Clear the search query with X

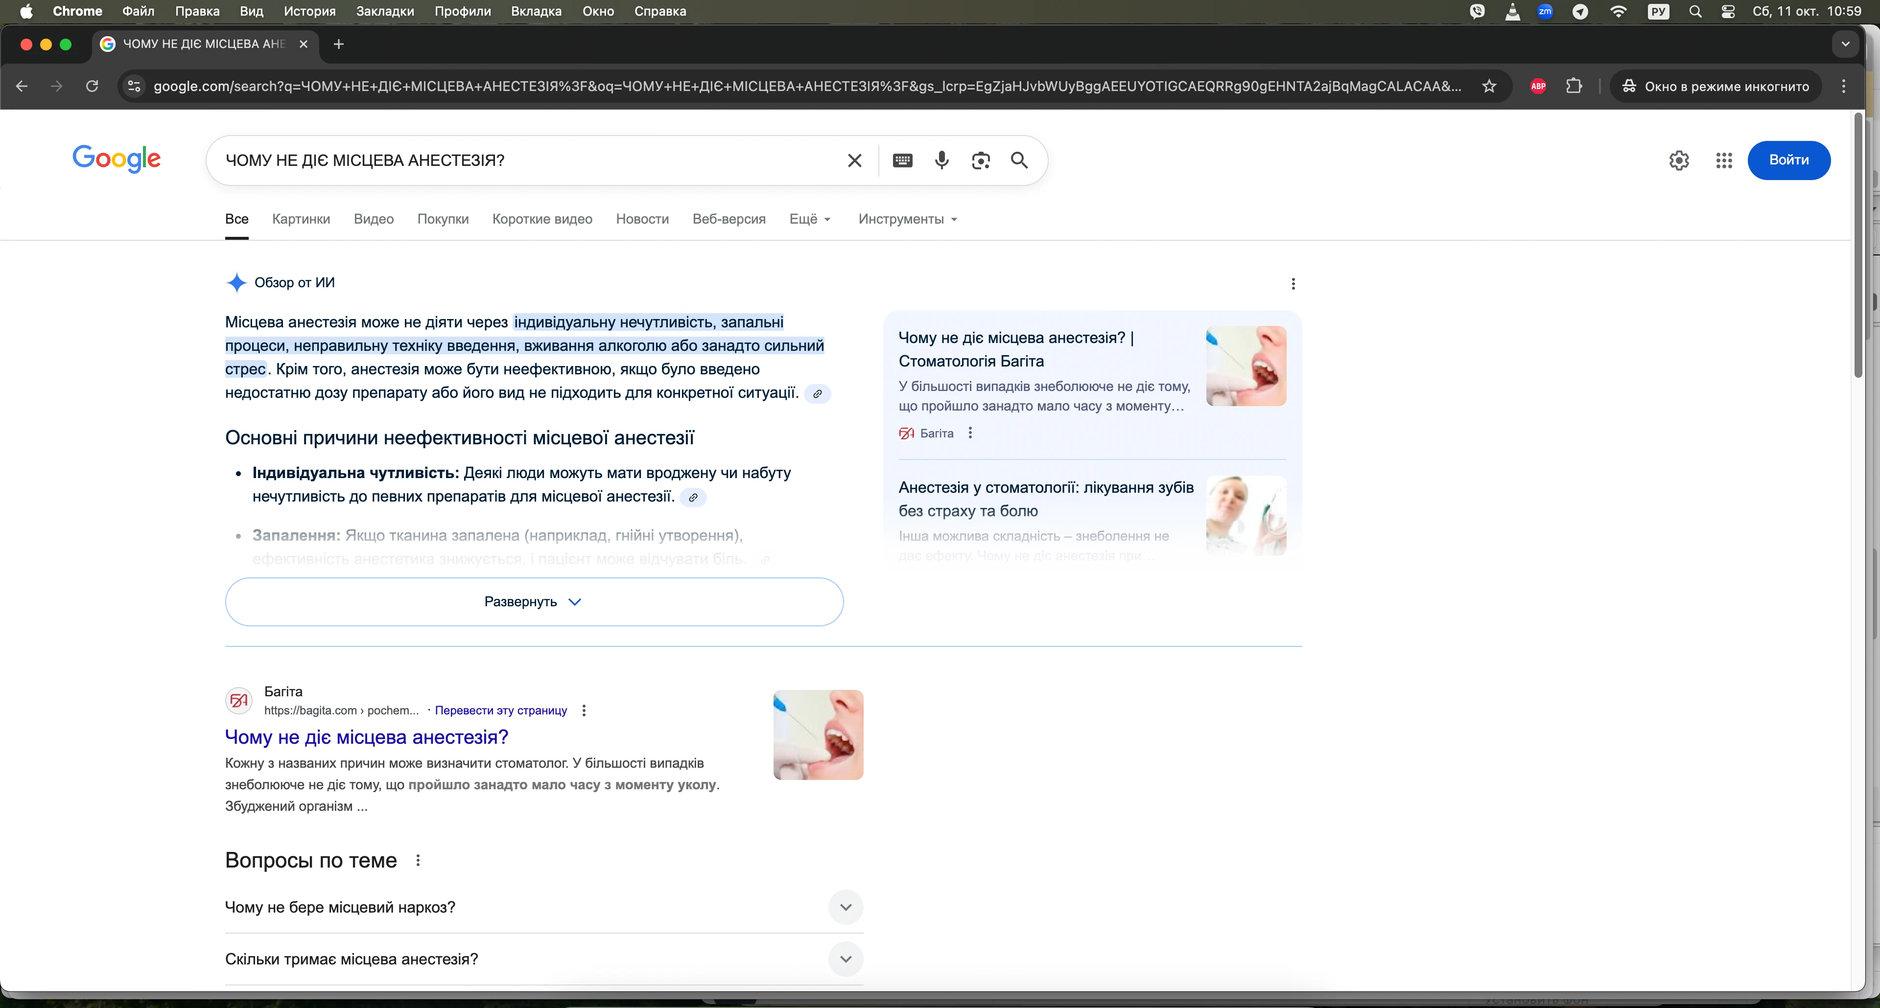(x=855, y=160)
